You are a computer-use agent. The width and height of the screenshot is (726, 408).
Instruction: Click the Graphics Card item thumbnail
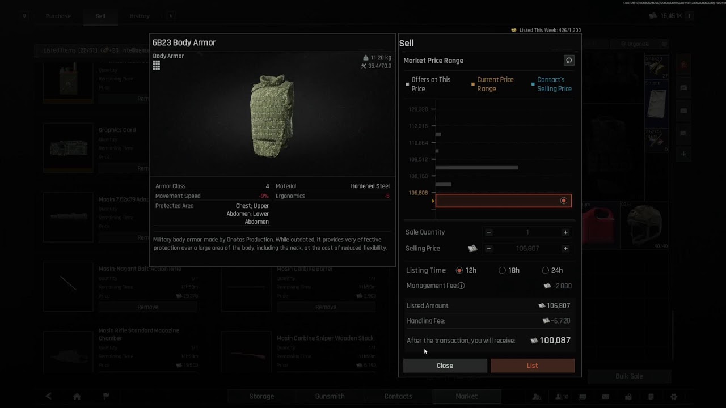(x=68, y=148)
